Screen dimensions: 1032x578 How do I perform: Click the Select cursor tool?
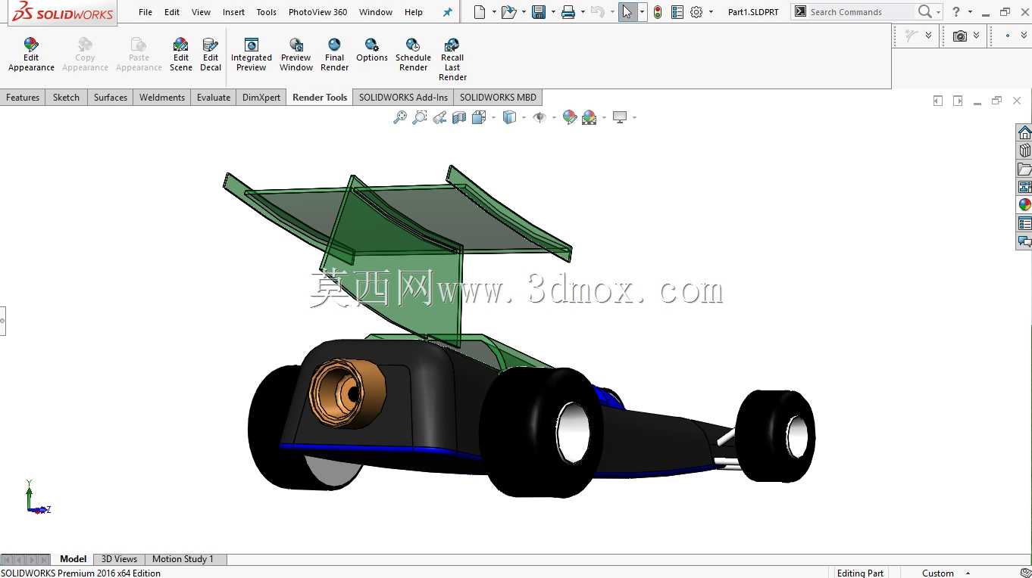[627, 12]
